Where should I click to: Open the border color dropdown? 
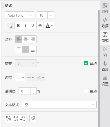40,77
